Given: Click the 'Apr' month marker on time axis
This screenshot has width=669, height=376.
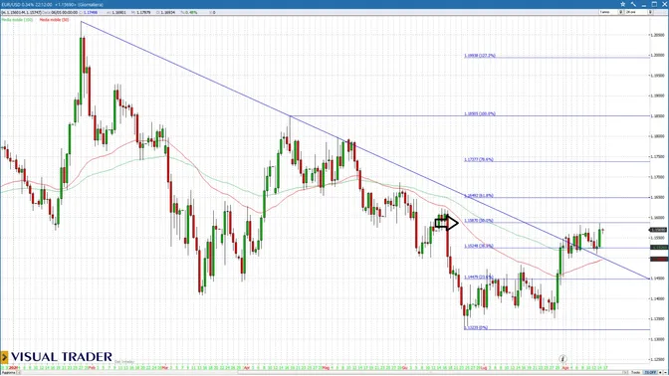Looking at the screenshot, I should [246, 367].
